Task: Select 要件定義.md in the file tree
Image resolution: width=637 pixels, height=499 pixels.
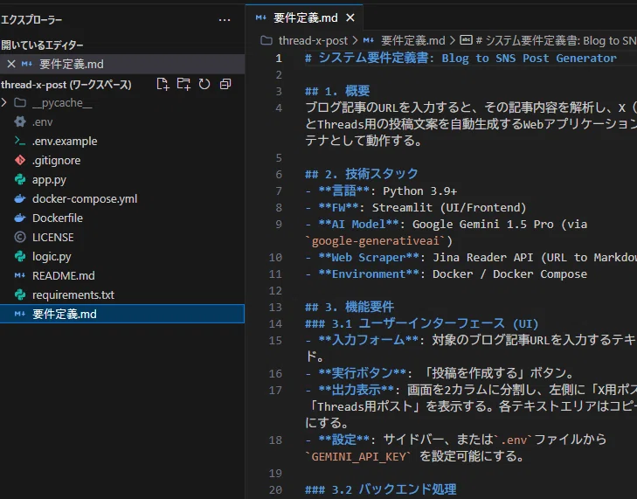Action: click(x=121, y=314)
